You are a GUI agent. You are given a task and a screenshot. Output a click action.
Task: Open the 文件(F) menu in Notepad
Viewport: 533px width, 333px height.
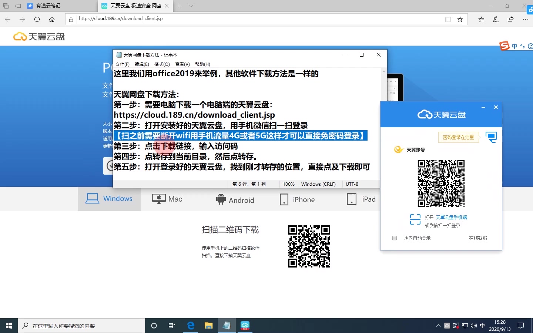123,64
